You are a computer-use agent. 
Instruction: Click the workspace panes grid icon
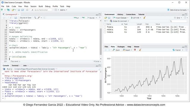coord(56,10)
